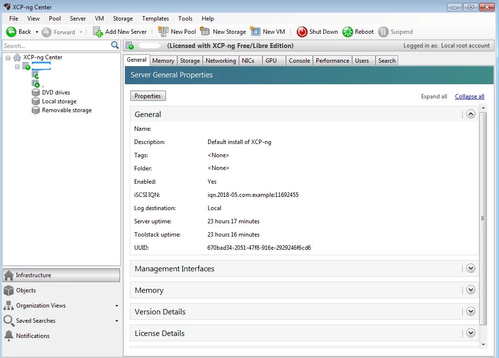Click the Objects cube icon
The height and width of the screenshot is (358, 499).
[9, 290]
